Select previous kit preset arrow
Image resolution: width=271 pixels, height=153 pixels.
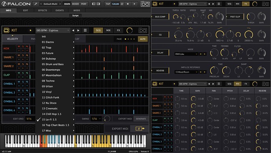pyautogui.click(x=73, y=30)
